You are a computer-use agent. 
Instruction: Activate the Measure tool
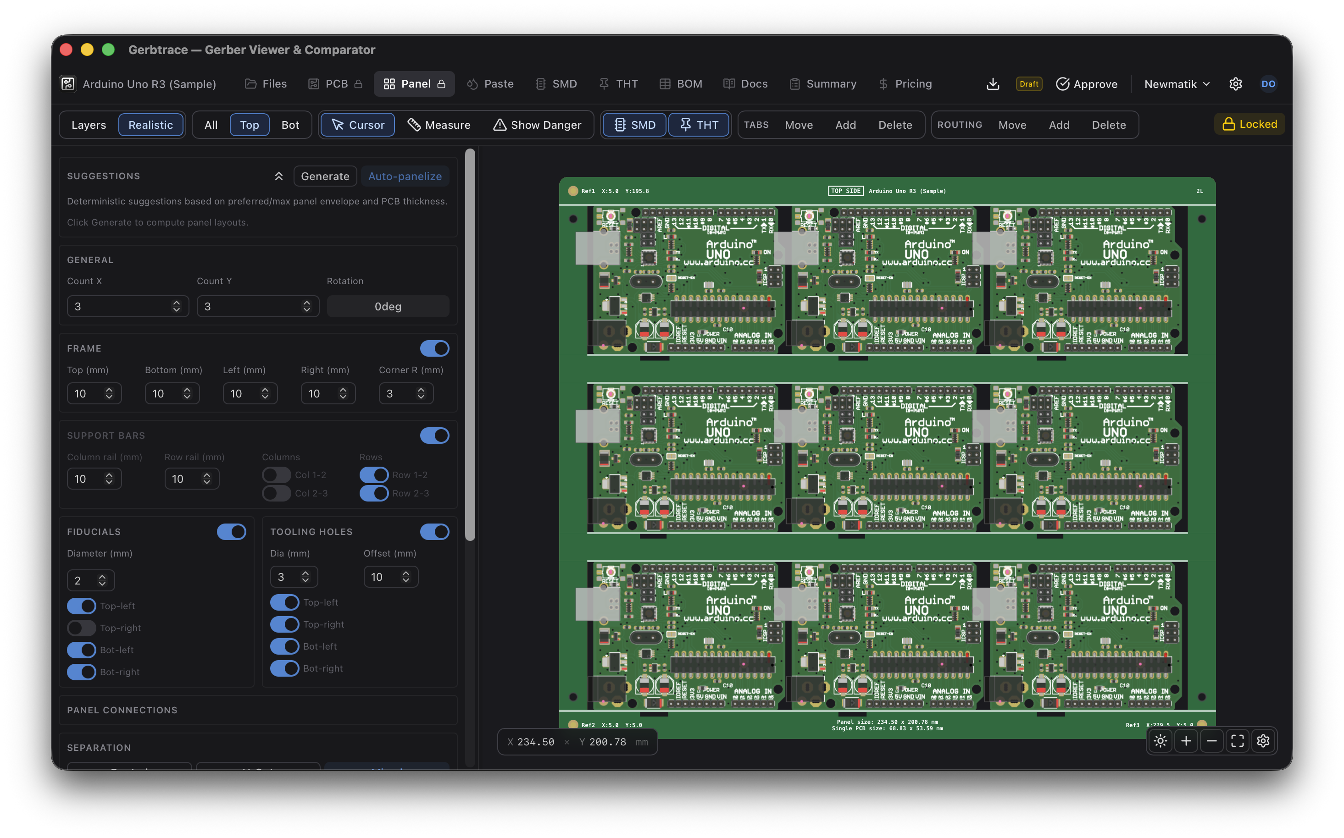click(x=439, y=125)
